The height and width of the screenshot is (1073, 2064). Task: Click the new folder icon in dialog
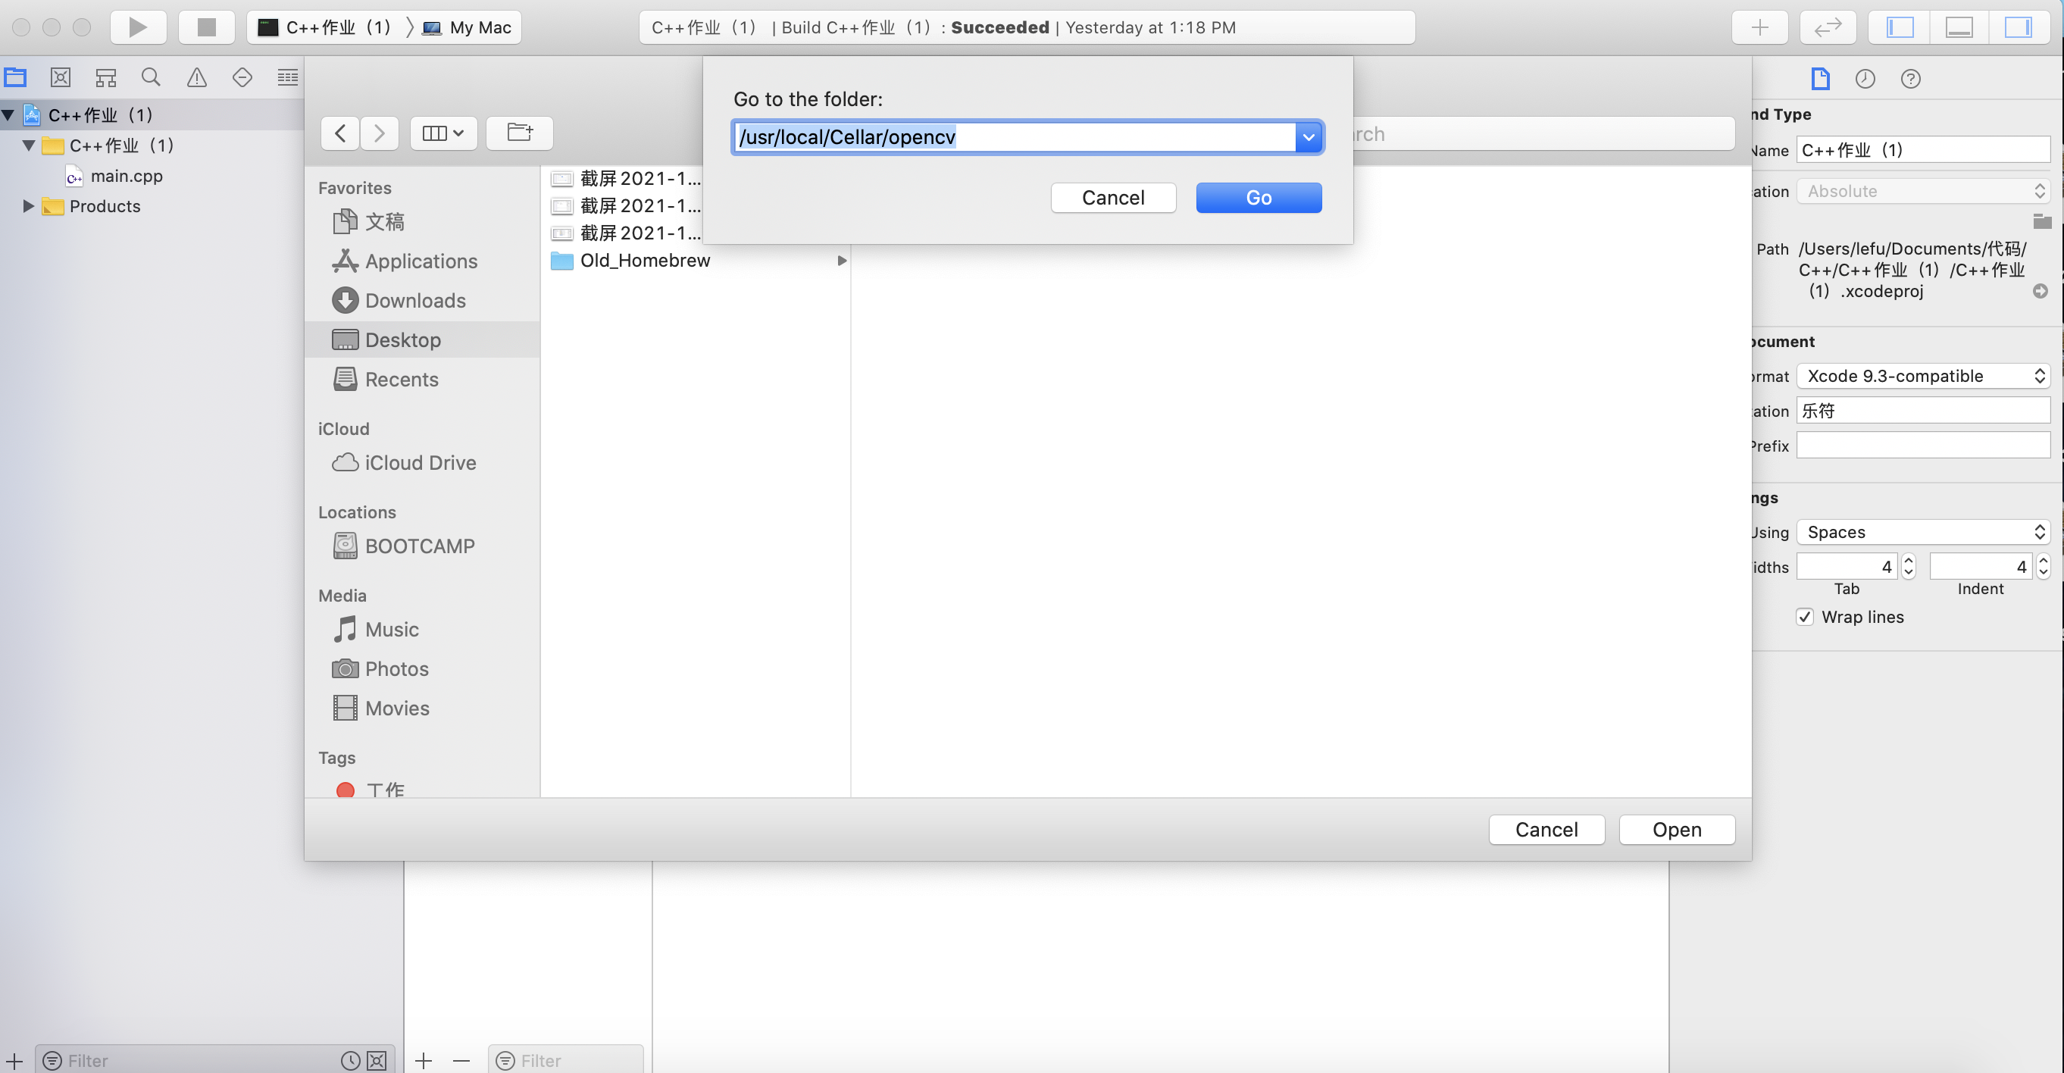[519, 133]
